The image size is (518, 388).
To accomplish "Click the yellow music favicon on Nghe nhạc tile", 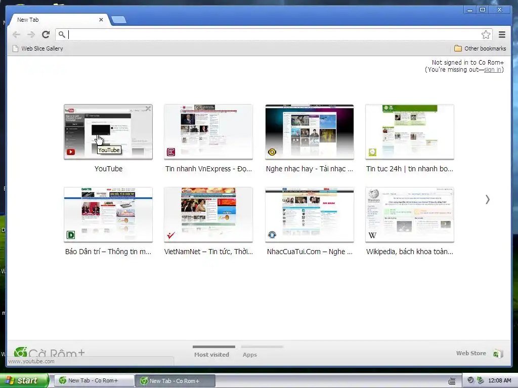I will [272, 152].
